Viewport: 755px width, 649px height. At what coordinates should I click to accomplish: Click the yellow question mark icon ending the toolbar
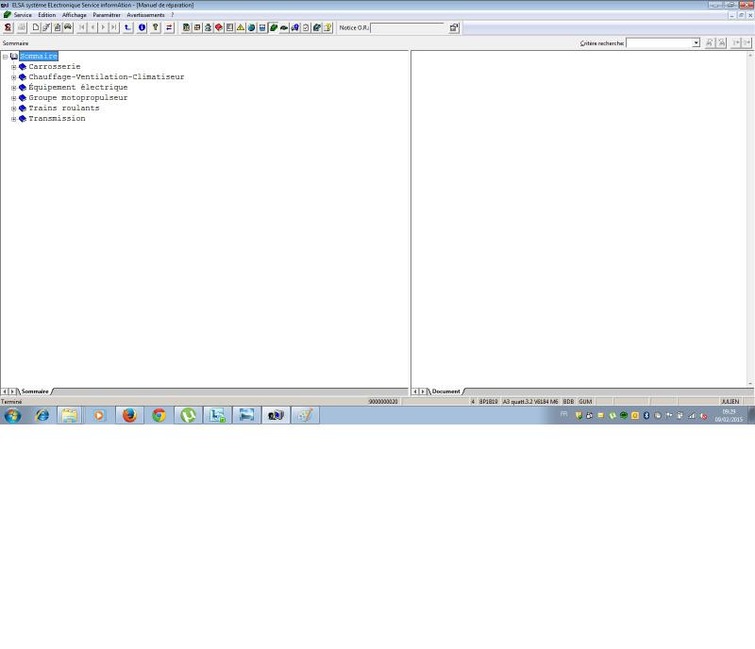327,27
